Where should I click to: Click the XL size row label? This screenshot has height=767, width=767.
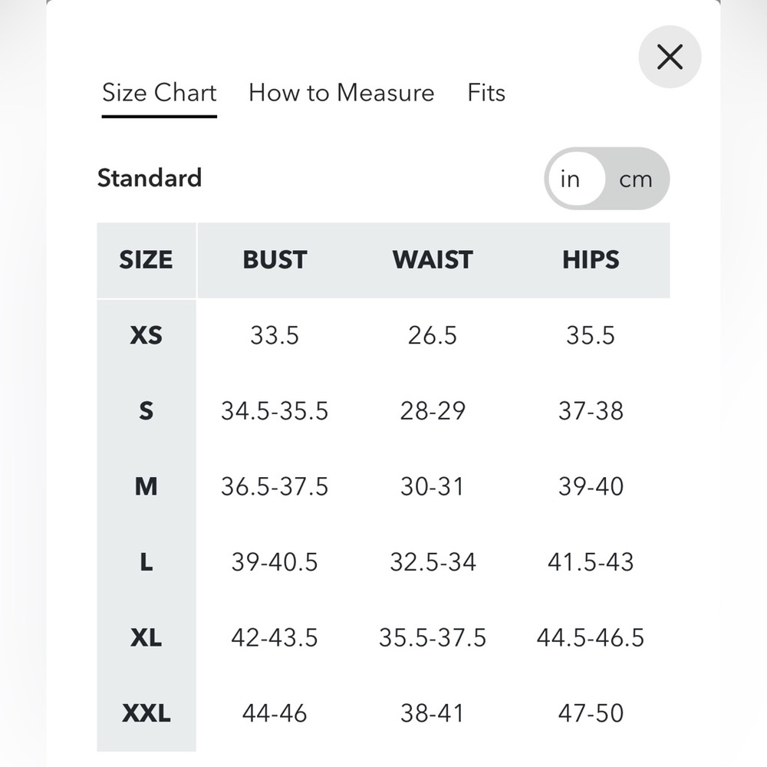tap(146, 638)
